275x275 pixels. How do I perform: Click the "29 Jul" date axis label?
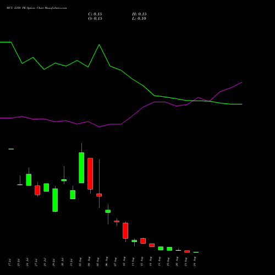[x=54, y=262]
